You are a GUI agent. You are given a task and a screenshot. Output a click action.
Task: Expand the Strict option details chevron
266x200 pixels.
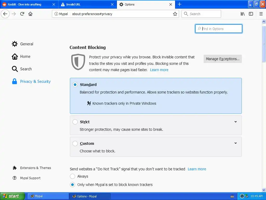coord(236,122)
